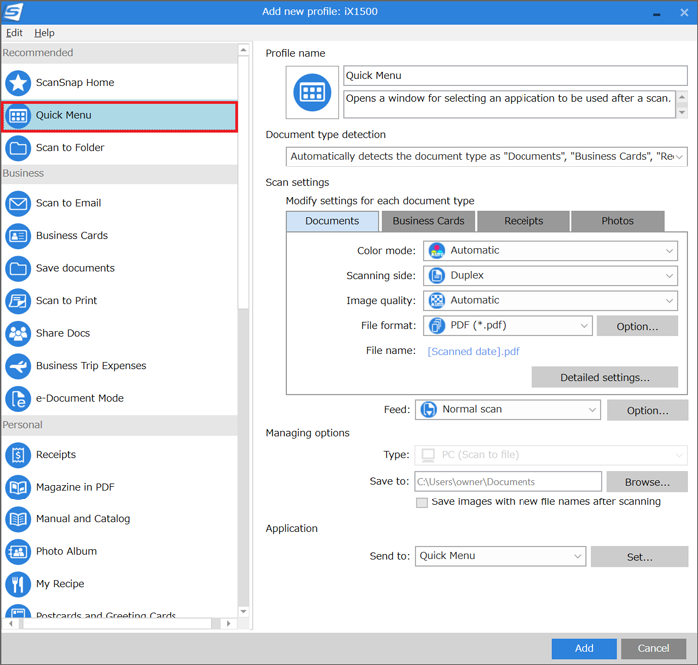Cancel adding the new profile
The height and width of the screenshot is (665, 698).
pyautogui.click(x=653, y=648)
